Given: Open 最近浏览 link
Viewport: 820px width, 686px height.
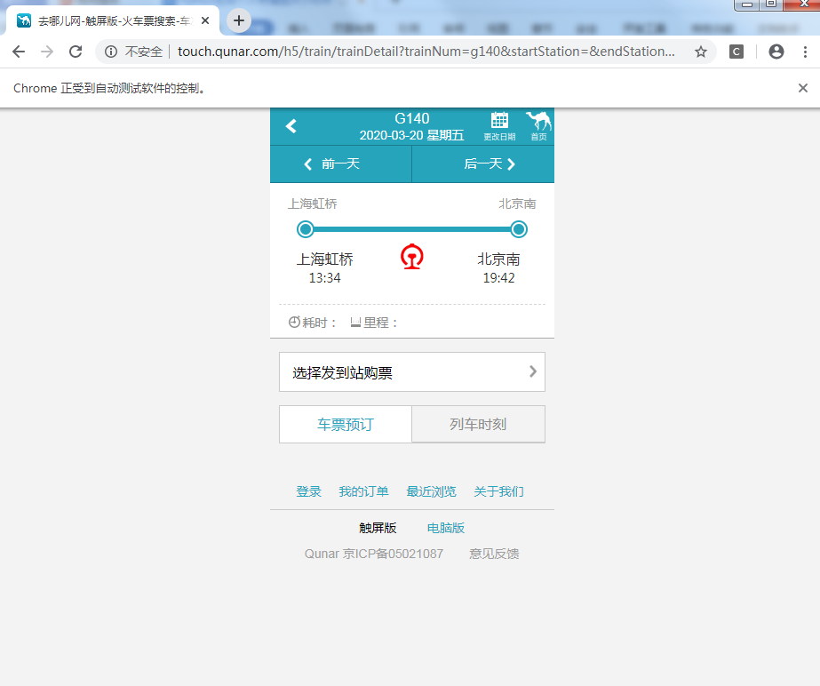Looking at the screenshot, I should (x=432, y=492).
